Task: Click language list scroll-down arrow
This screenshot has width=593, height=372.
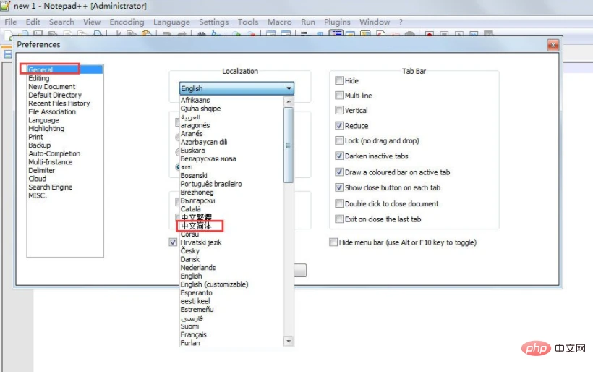Action: (289, 341)
